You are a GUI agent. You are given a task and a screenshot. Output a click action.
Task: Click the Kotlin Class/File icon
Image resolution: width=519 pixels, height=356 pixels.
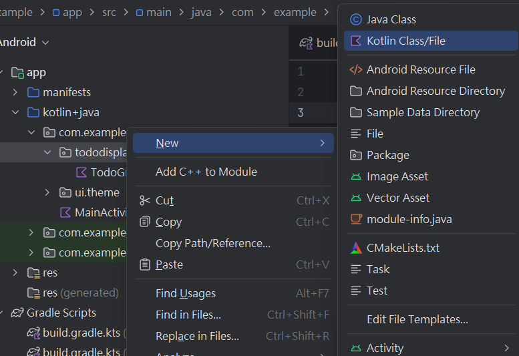356,41
